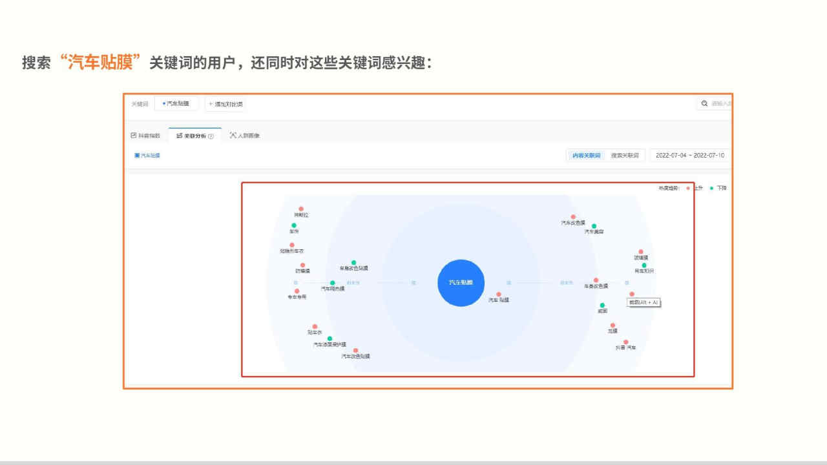Click the 车身改色膜 keyword node
Image resolution: width=827 pixels, height=465 pixels.
click(596, 280)
